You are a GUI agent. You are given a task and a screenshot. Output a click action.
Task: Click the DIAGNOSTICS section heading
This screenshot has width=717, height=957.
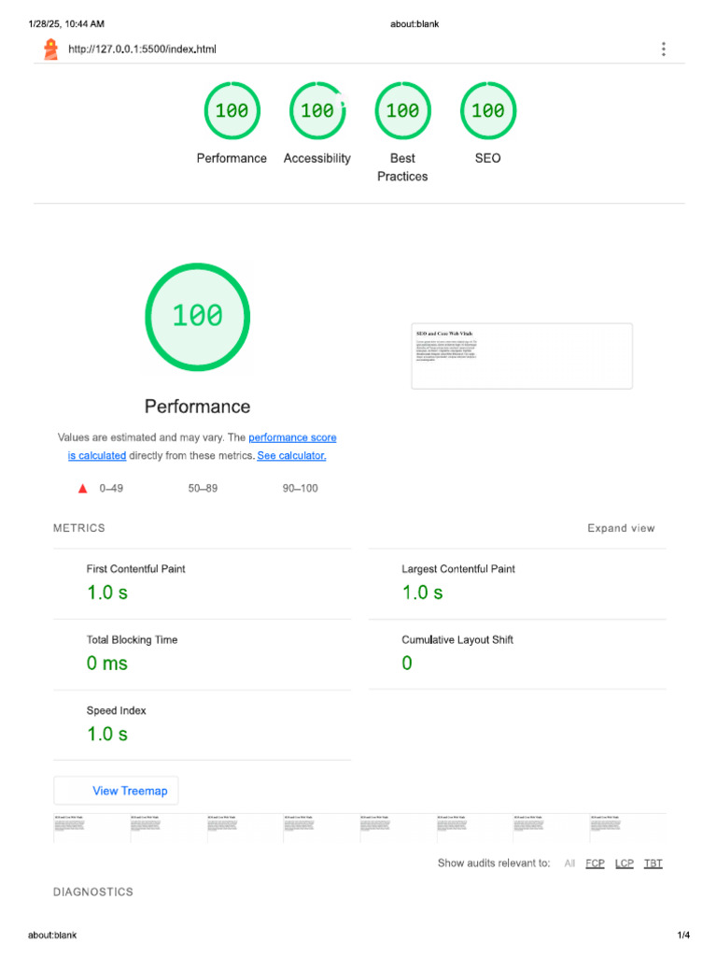coord(92,892)
